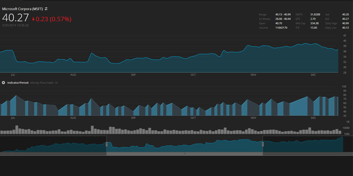Image resolution: width=353 pixels, height=176 pixels.
Task: Select the Microsoft Corpora (MSFT) title
Action: (x=23, y=9)
